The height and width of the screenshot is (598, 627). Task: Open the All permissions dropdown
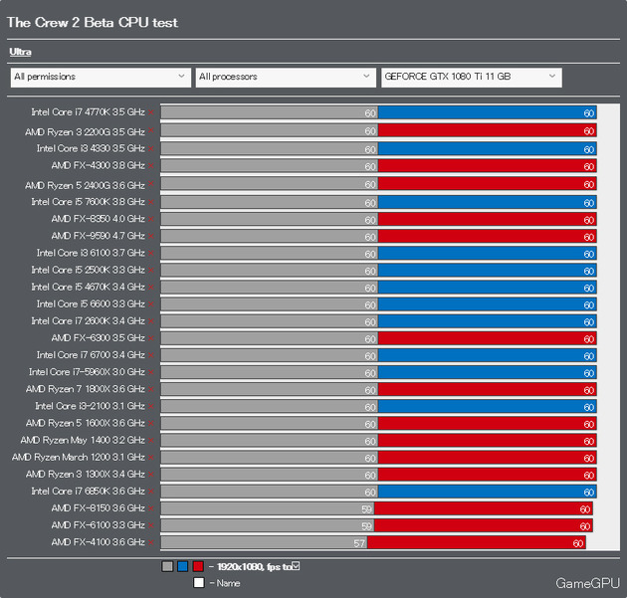(x=101, y=78)
